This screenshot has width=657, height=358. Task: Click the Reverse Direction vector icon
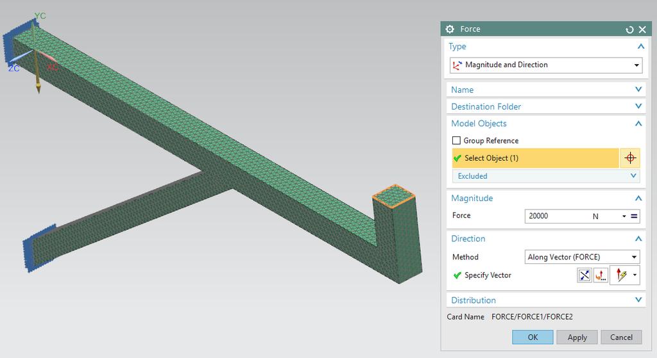pyautogui.click(x=584, y=275)
